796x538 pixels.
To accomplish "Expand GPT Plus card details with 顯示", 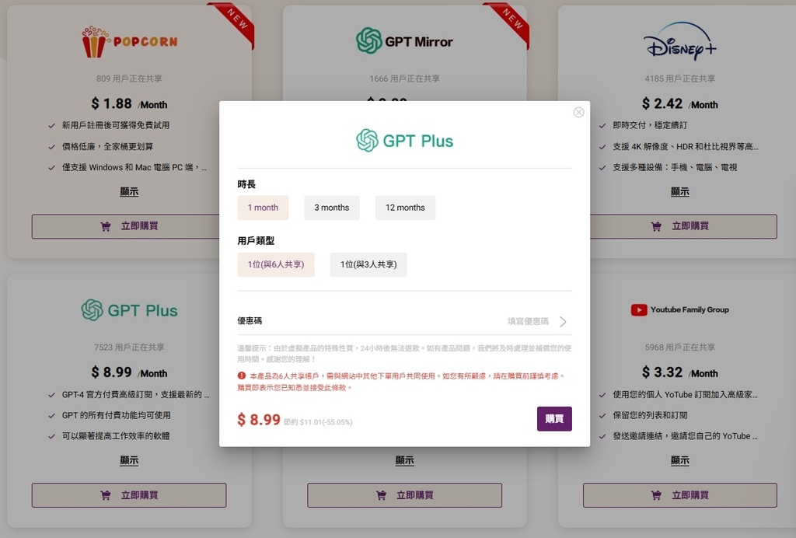I will pyautogui.click(x=130, y=460).
